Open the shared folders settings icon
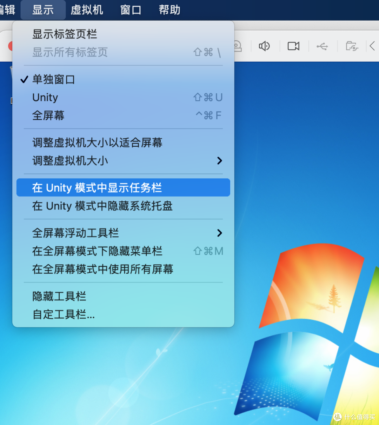Image resolution: width=379 pixels, height=425 pixels. (x=351, y=46)
